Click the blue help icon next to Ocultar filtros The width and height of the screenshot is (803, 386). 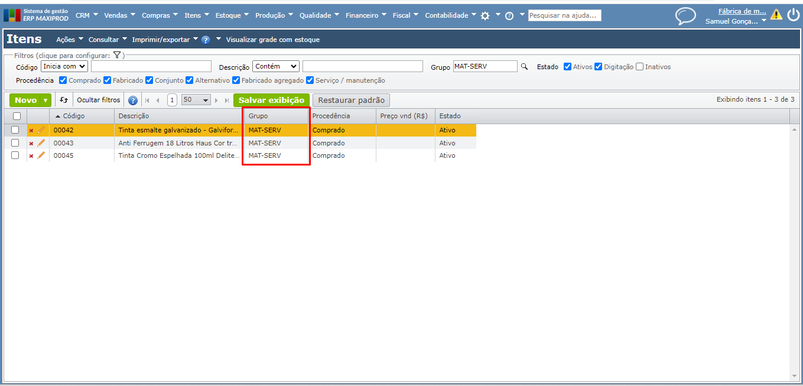[x=133, y=100]
